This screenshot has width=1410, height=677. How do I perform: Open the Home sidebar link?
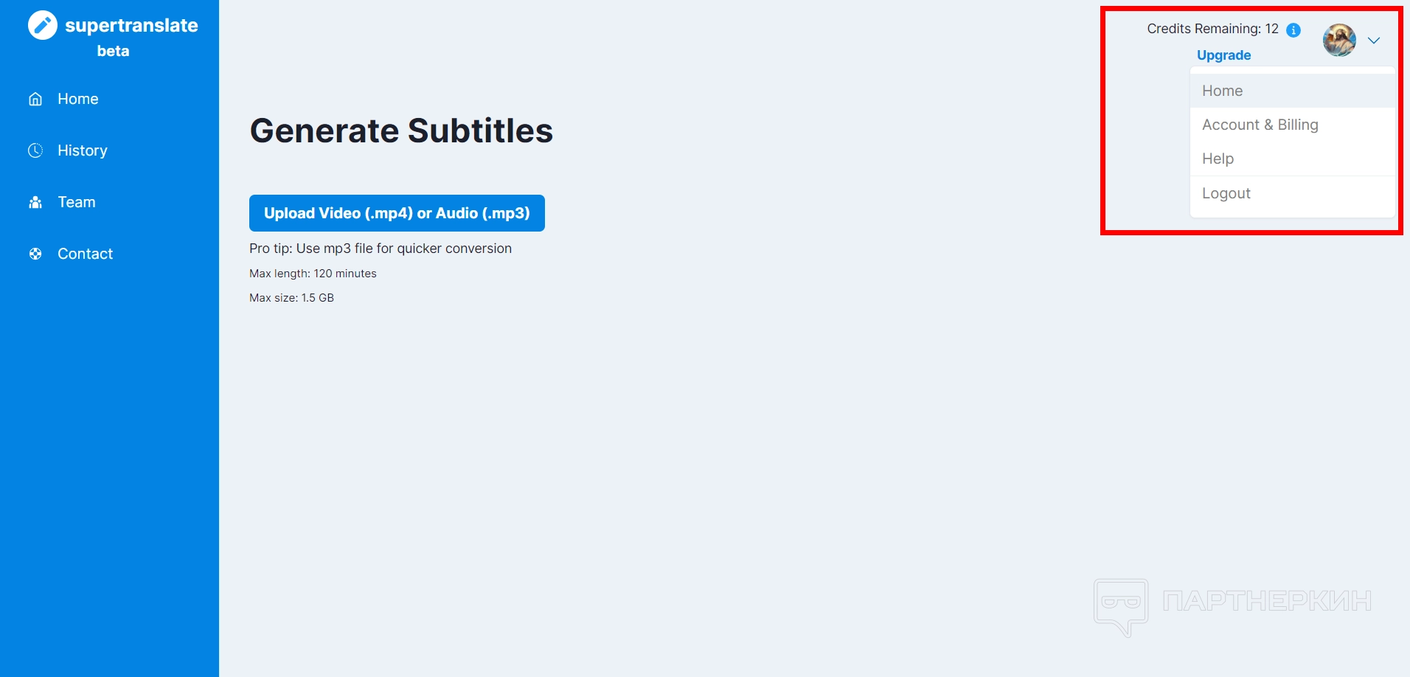(77, 99)
